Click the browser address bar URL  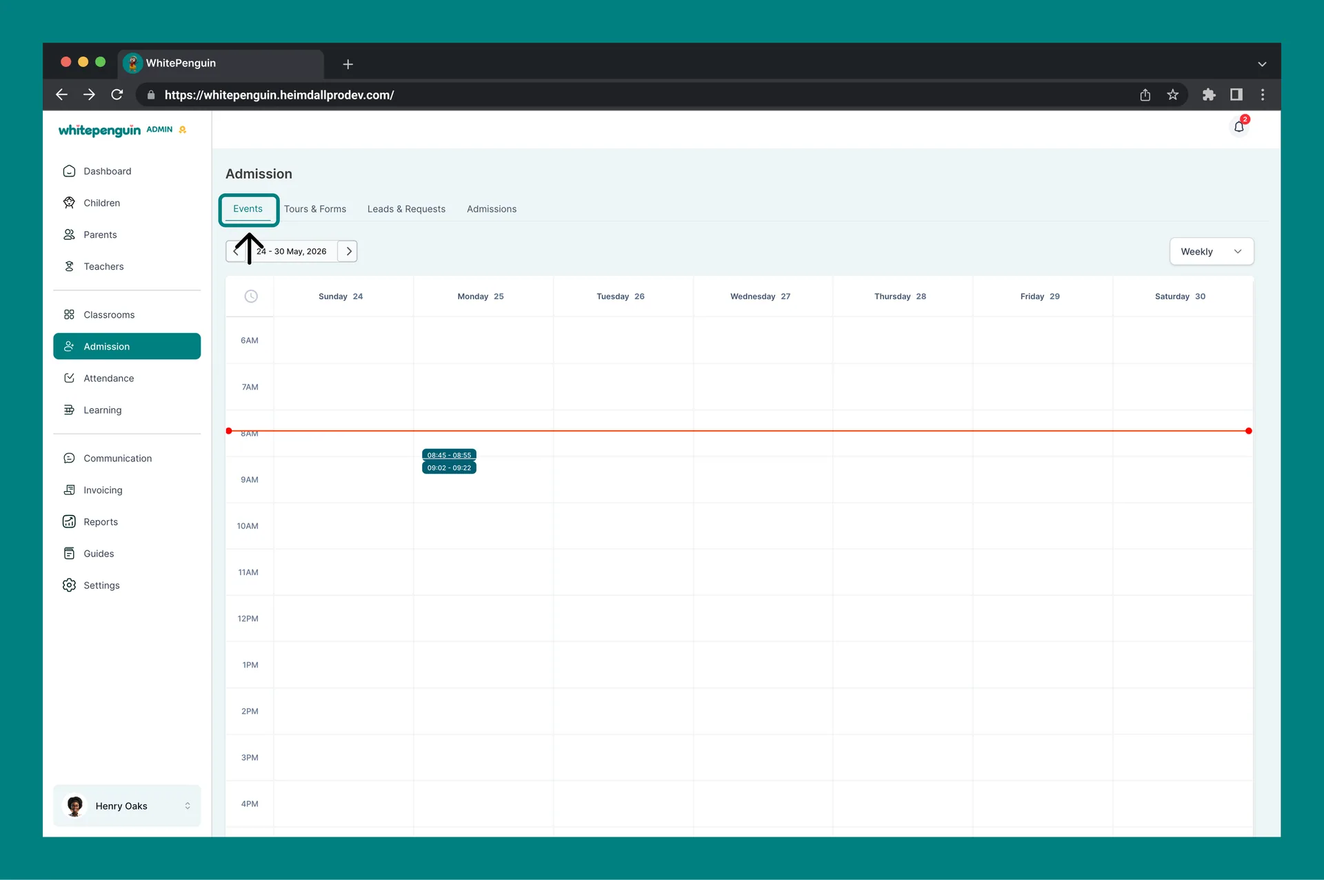tap(279, 95)
